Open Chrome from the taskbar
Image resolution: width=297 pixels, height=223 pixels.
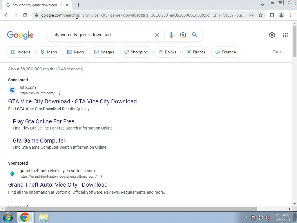pyautogui.click(x=25, y=217)
